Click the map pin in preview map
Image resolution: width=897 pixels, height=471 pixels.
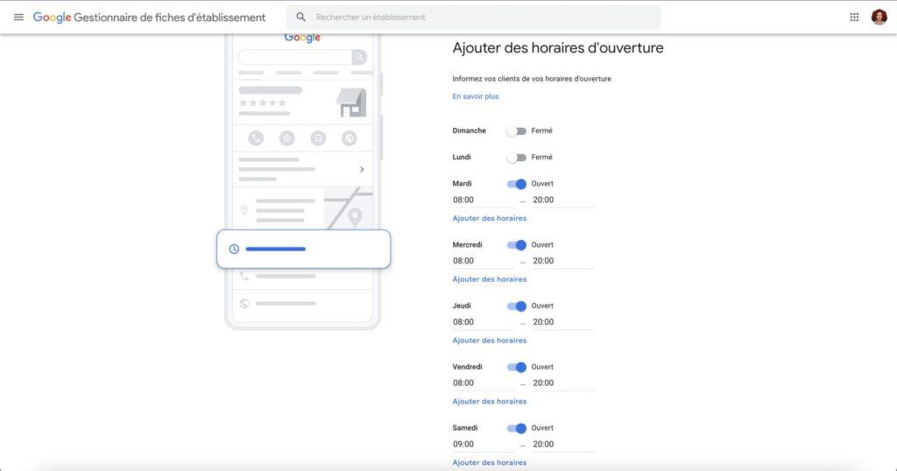[x=356, y=218]
